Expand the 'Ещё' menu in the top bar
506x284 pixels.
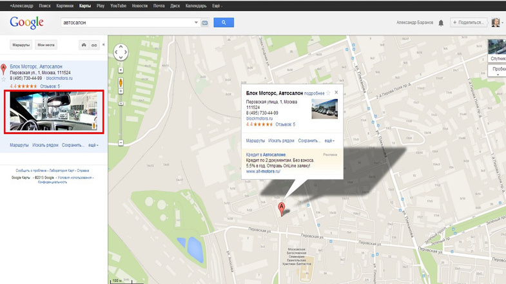(217, 6)
